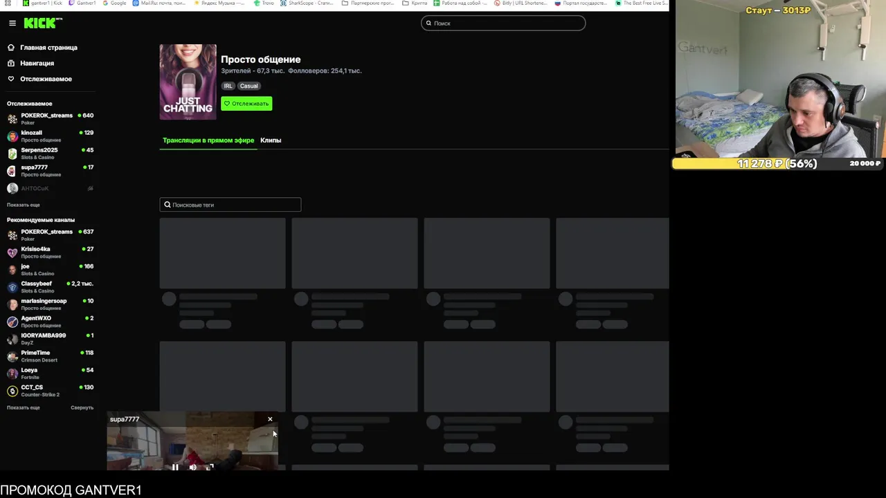
Task: Open recommended channel CCT_CS
Action: [50, 391]
